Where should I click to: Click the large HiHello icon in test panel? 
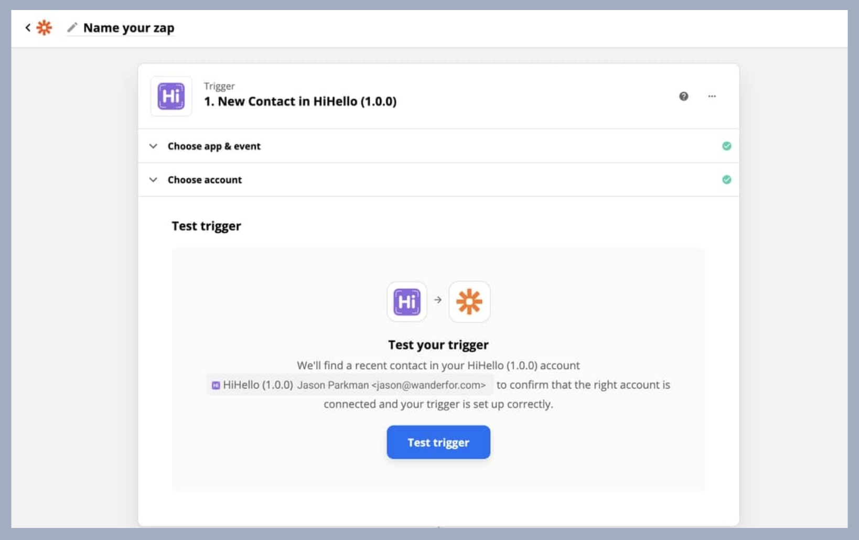click(407, 301)
